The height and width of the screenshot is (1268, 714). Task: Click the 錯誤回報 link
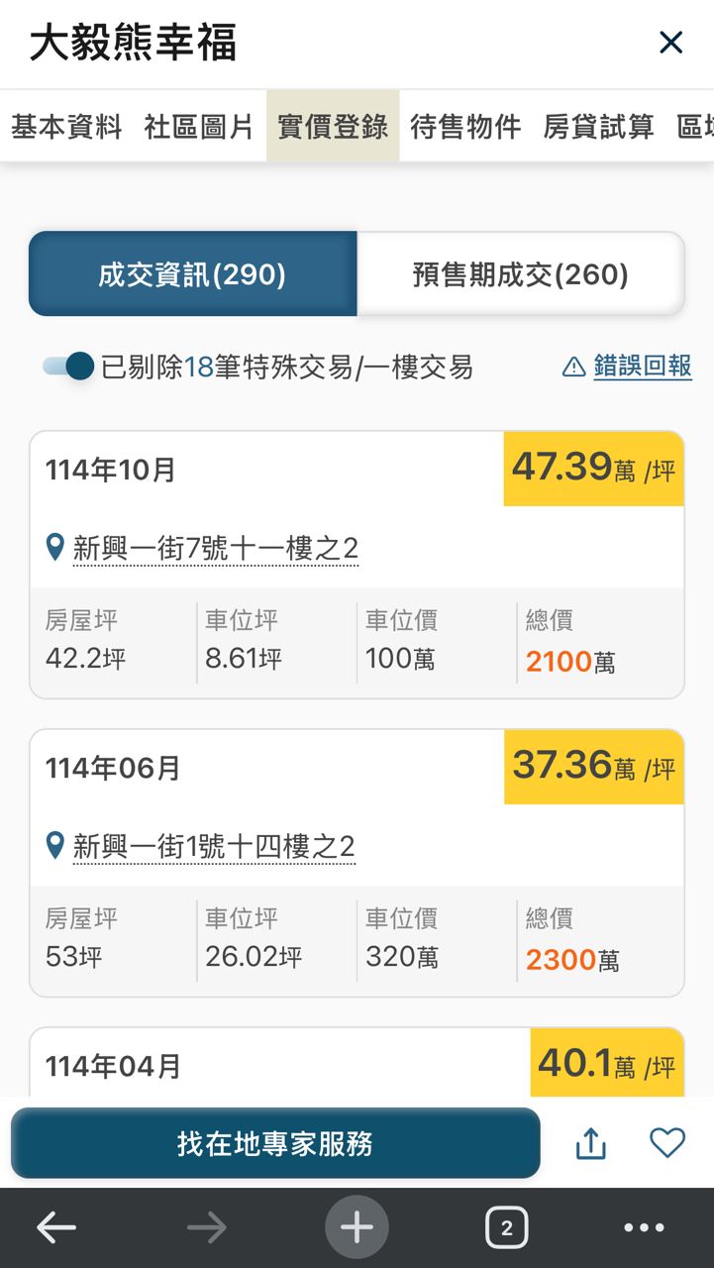pos(642,368)
